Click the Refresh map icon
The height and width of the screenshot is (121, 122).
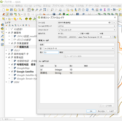pyautogui.click(x=87, y=10)
